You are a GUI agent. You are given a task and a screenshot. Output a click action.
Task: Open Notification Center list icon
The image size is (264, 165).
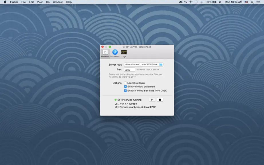pyautogui.click(x=258, y=2)
